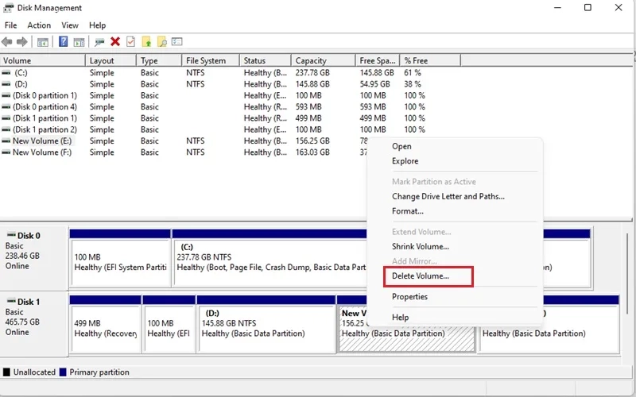Click the Properties page-with-checkmark toolbar icon
Screen dimensions: 636x397
click(130, 41)
